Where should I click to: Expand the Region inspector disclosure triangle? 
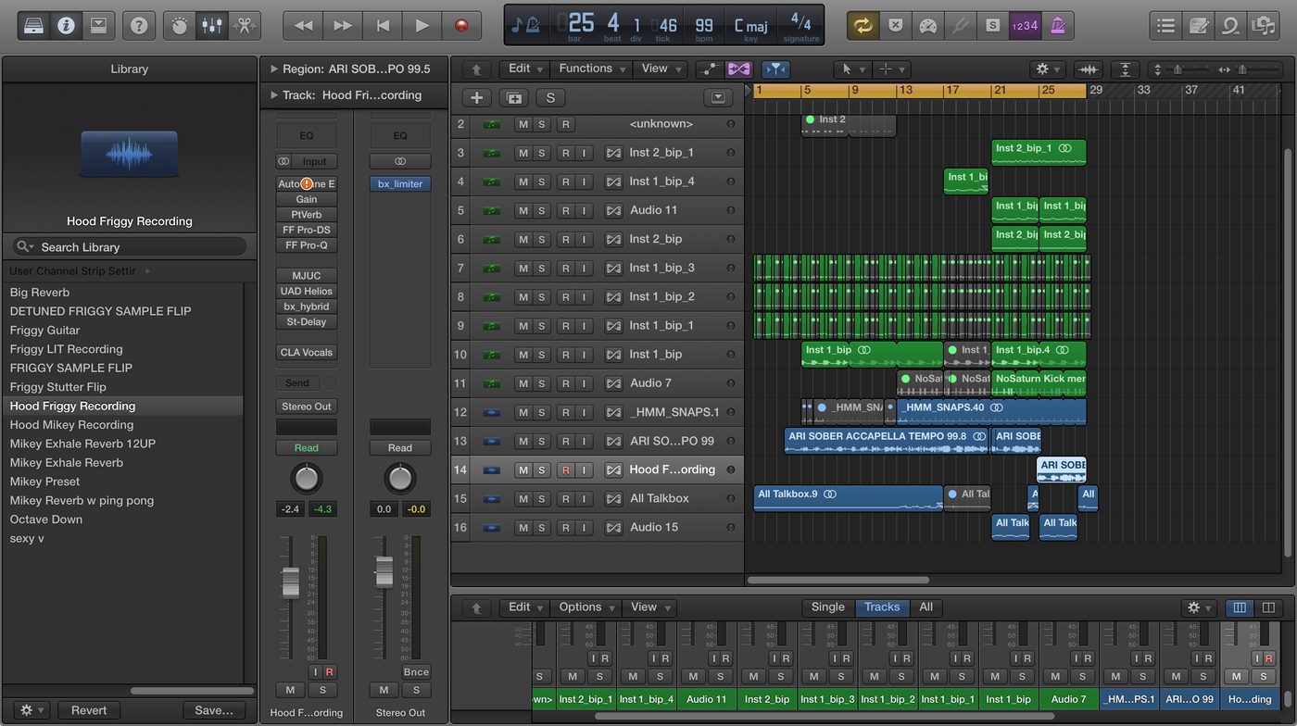pos(273,69)
